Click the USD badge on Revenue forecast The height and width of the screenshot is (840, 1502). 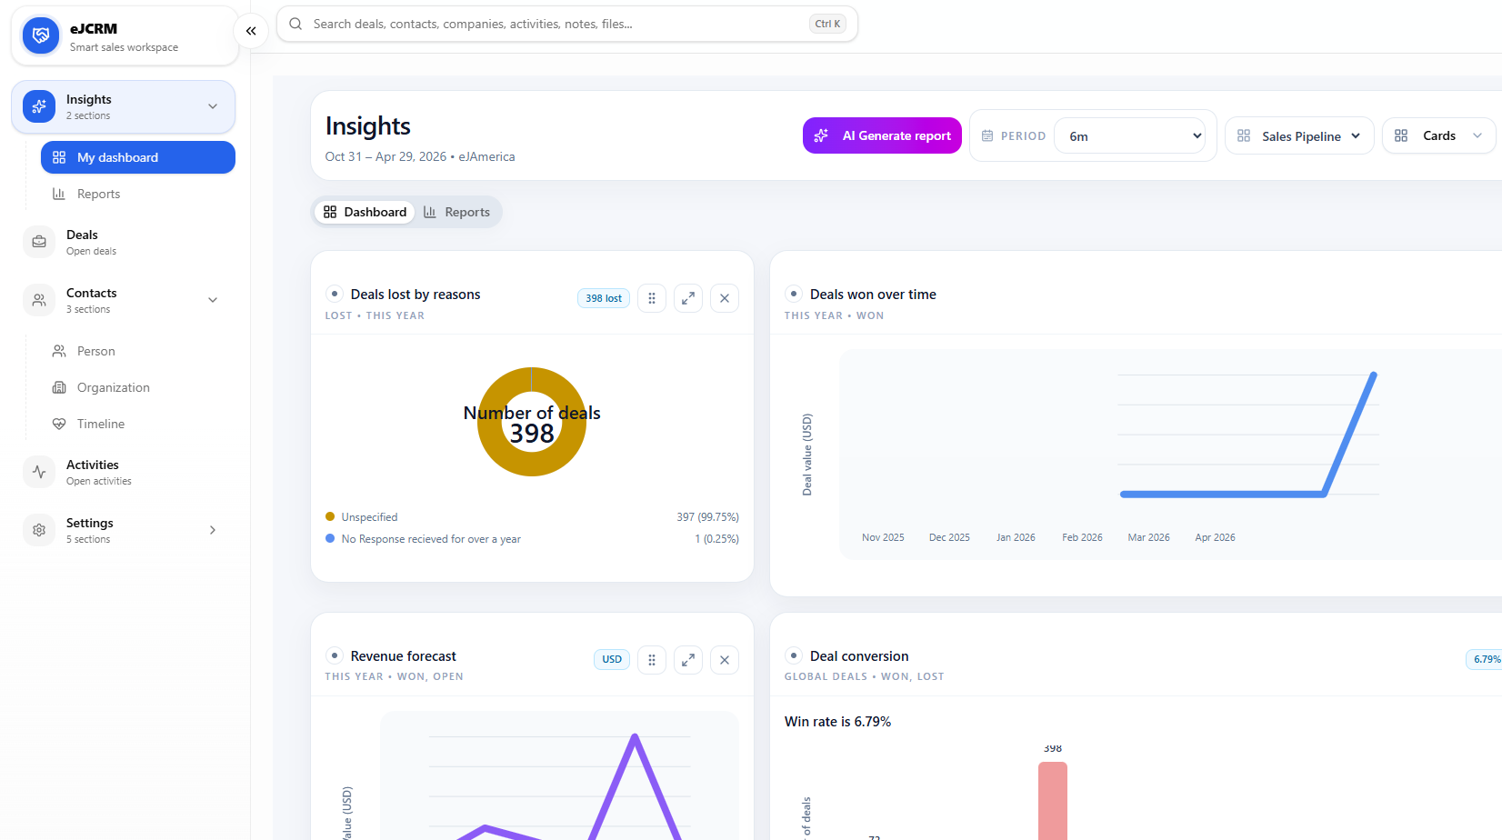click(612, 659)
